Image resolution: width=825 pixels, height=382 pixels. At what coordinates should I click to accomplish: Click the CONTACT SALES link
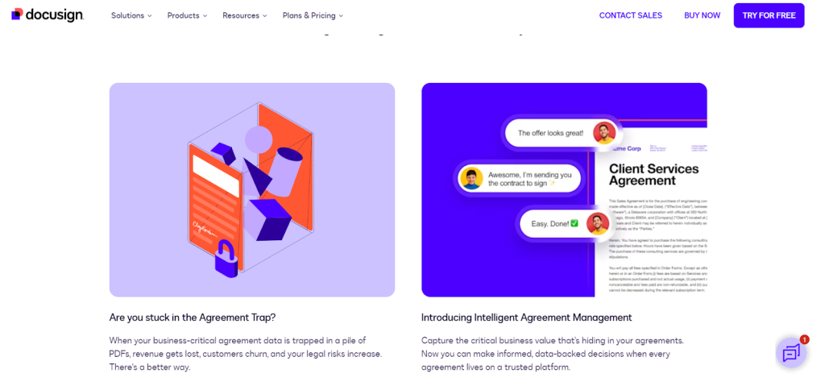630,15
